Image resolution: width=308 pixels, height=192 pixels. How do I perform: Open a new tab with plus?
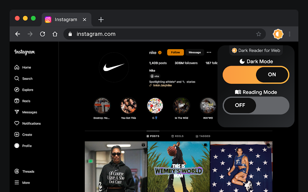pos(101,20)
